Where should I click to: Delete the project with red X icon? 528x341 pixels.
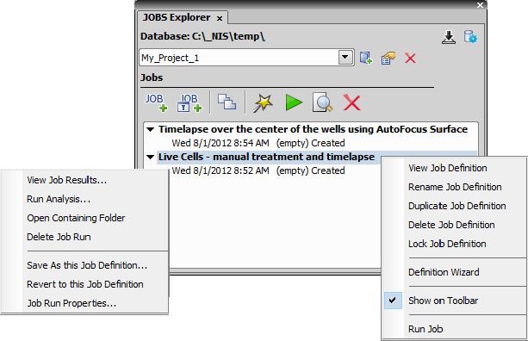pyautogui.click(x=410, y=59)
